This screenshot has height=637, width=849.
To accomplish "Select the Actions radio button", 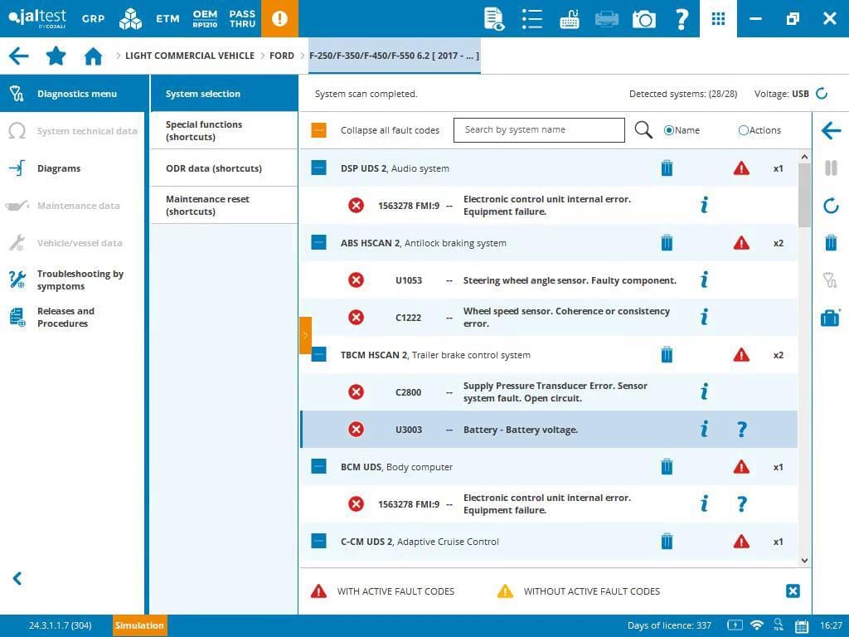I will point(743,130).
